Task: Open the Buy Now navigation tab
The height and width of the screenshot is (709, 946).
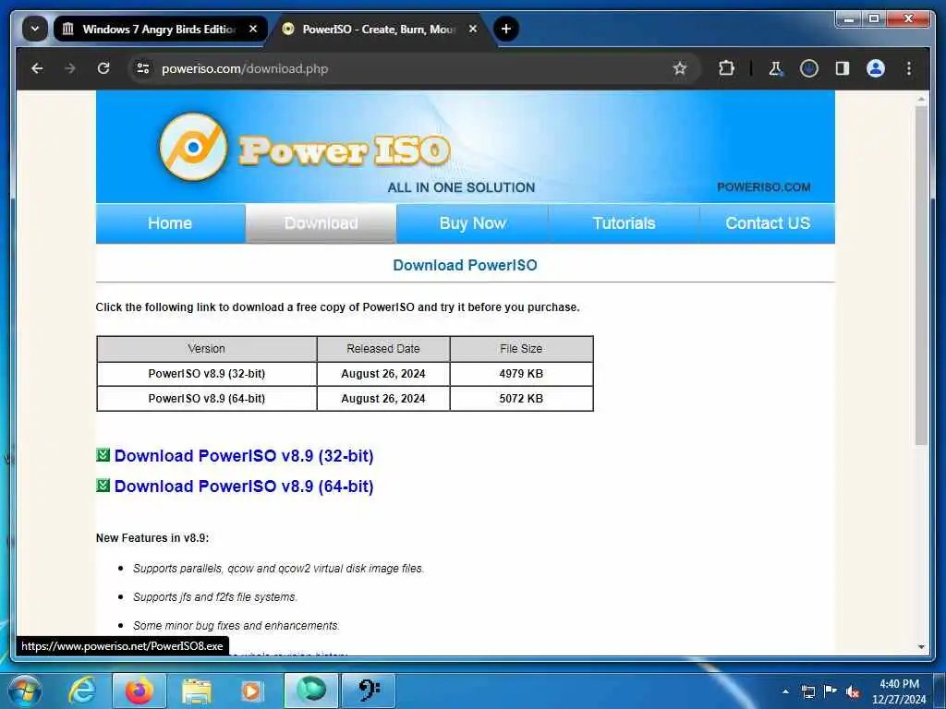Action: click(472, 223)
